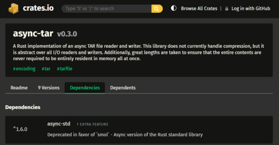Select the #encoding keyword tag
The height and width of the screenshot is (145, 279).
tap(24, 69)
